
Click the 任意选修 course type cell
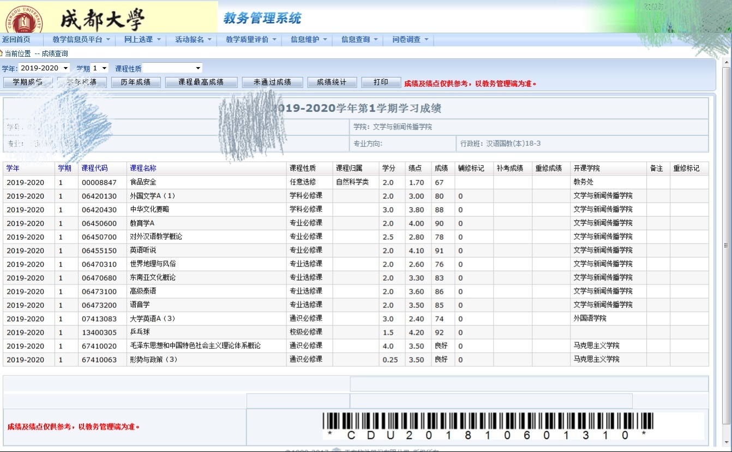(x=303, y=182)
